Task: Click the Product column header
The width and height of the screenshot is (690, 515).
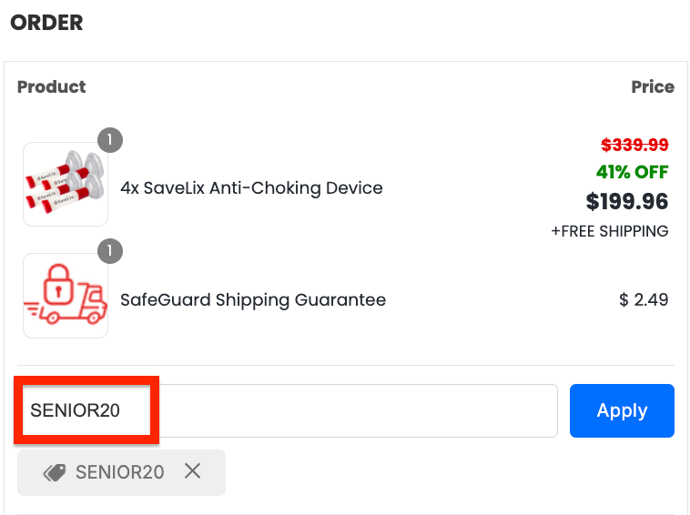Action: click(51, 87)
